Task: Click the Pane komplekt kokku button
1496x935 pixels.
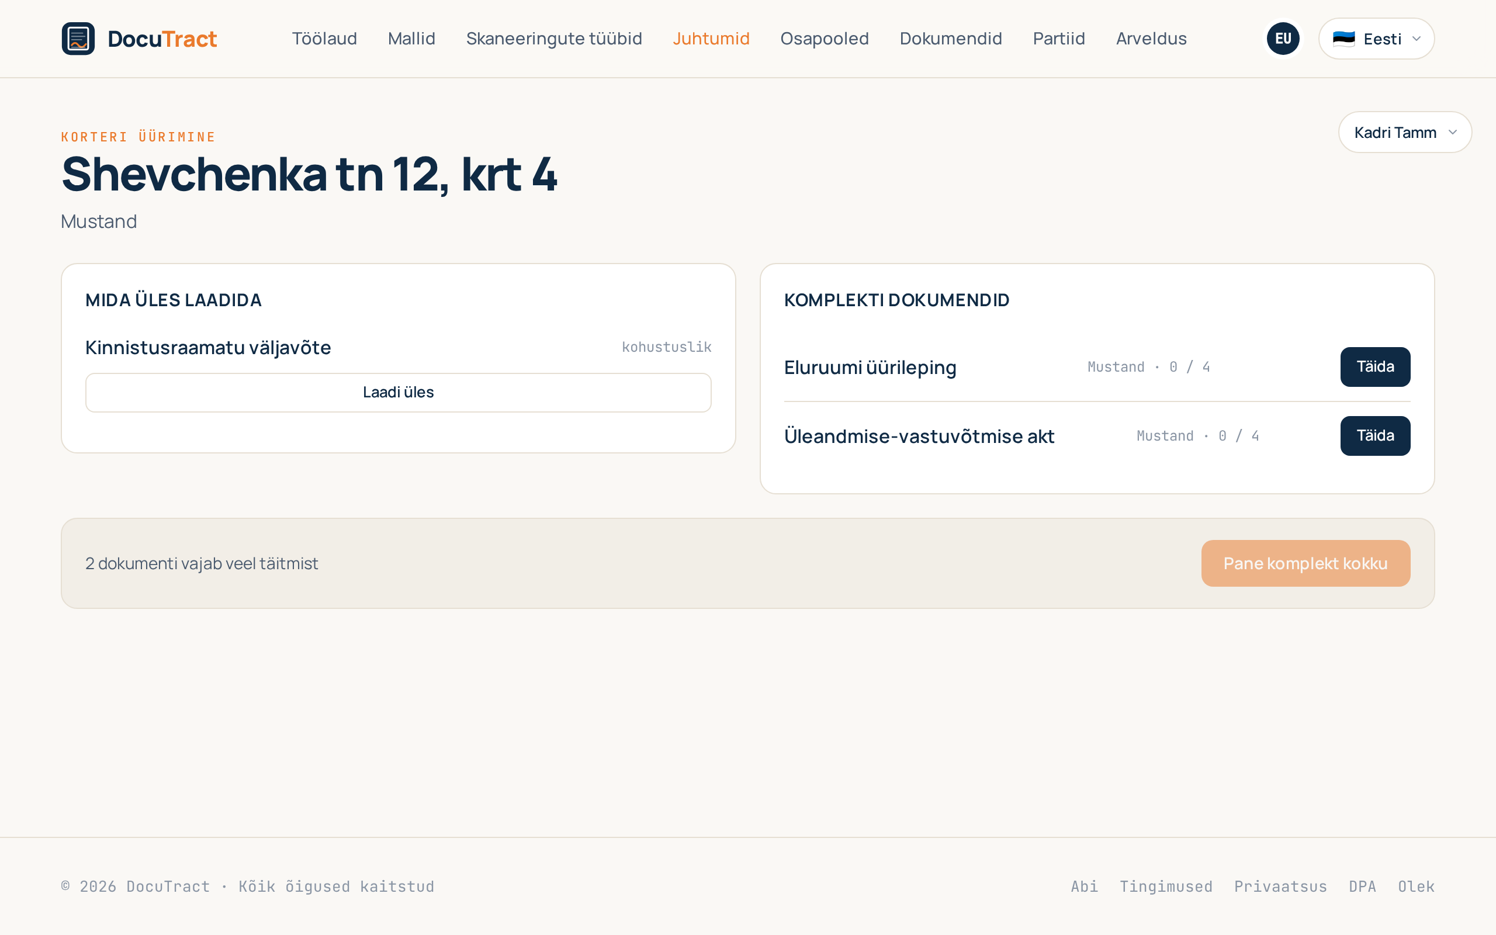Action: click(x=1305, y=563)
